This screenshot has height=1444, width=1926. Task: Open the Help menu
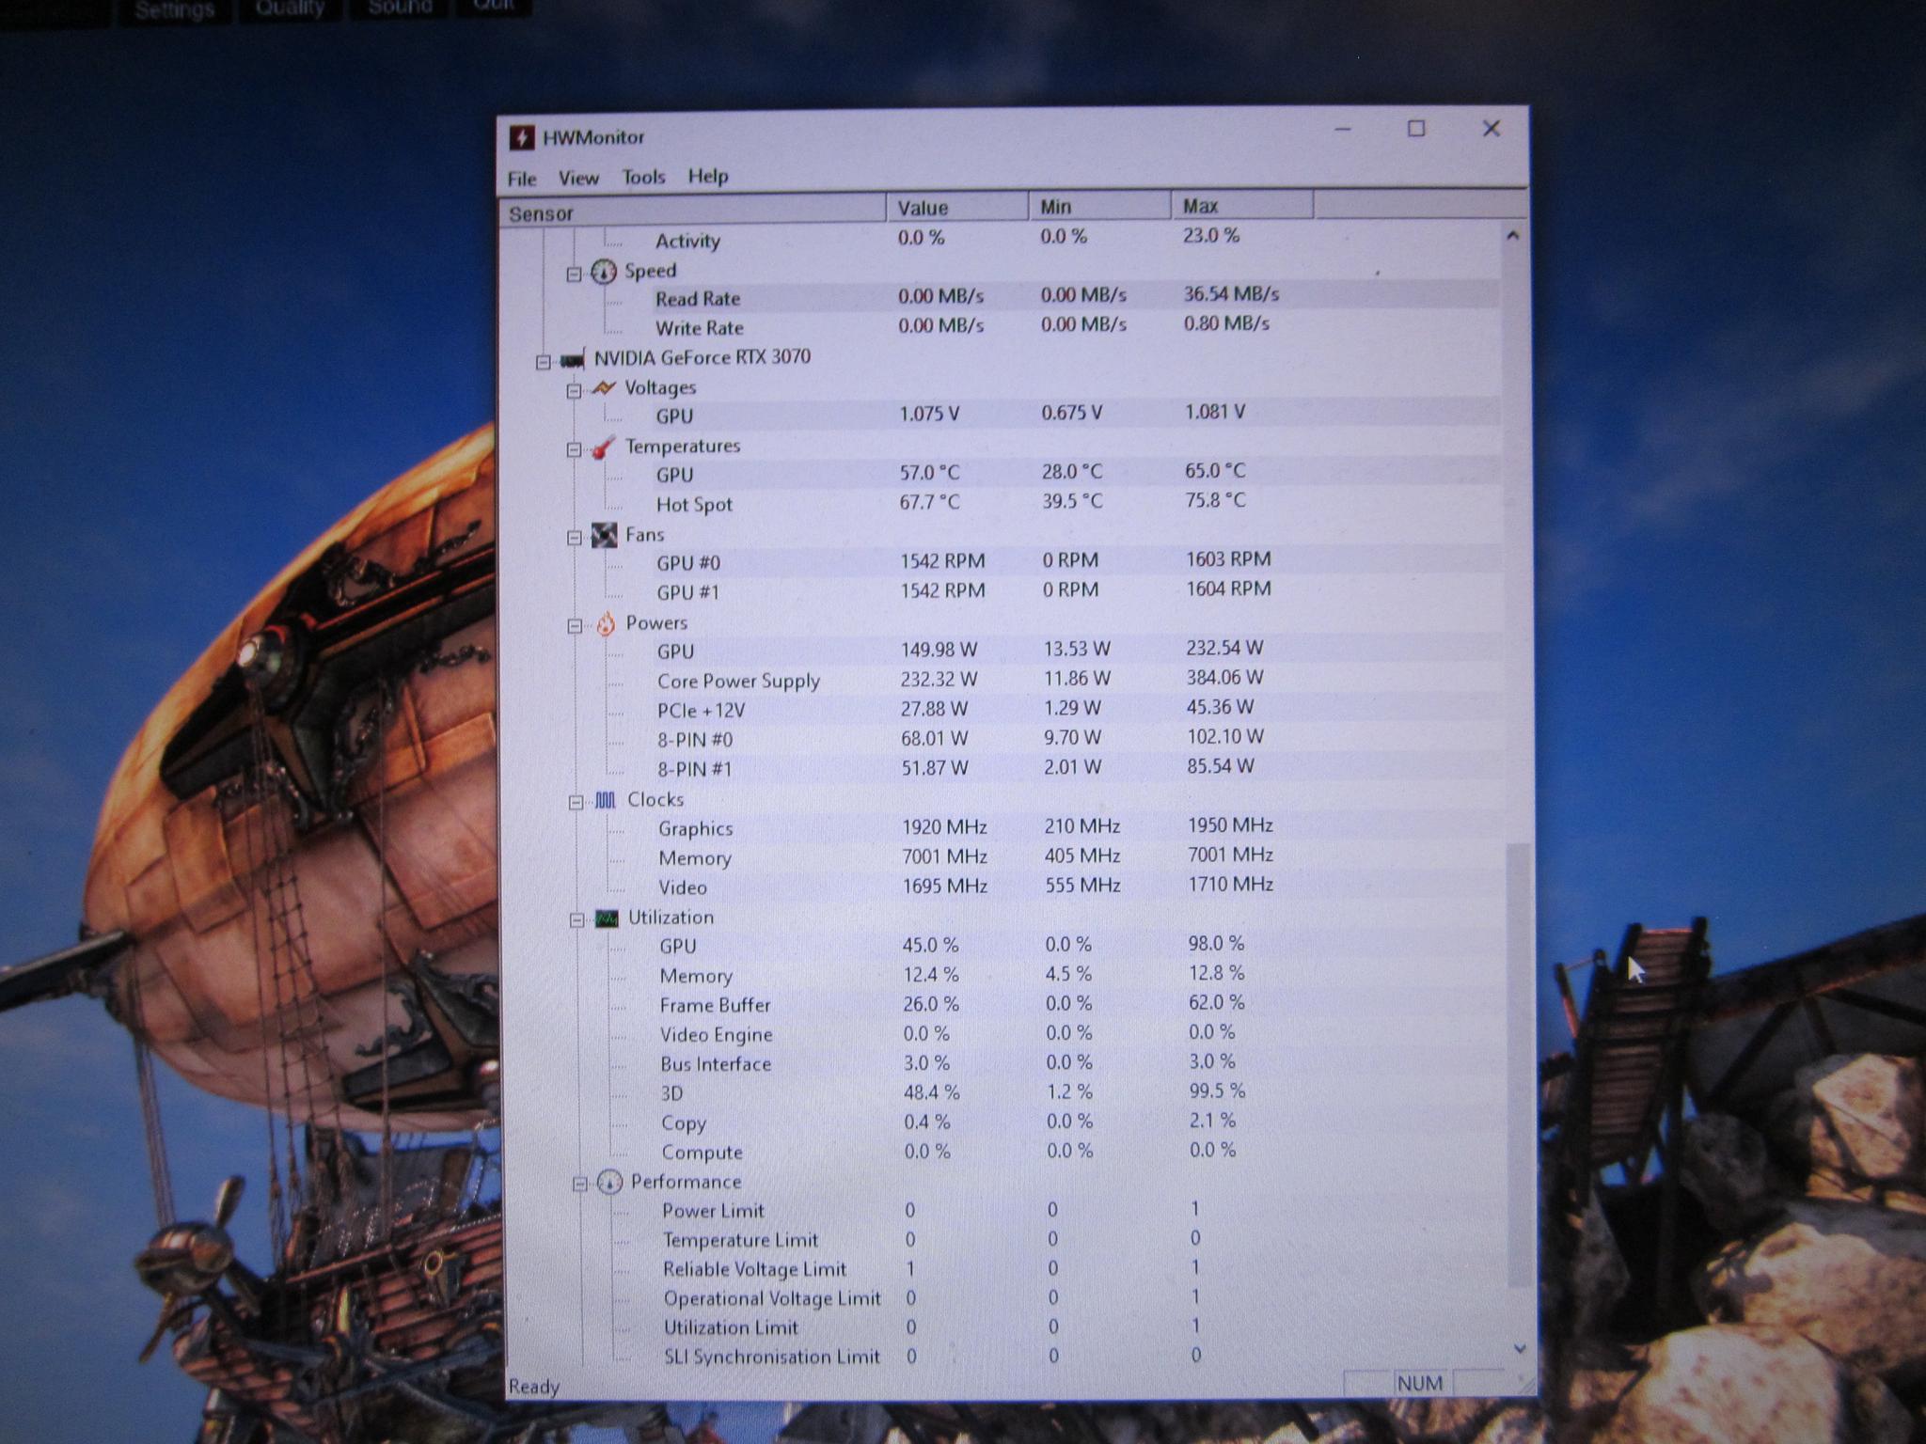click(708, 176)
